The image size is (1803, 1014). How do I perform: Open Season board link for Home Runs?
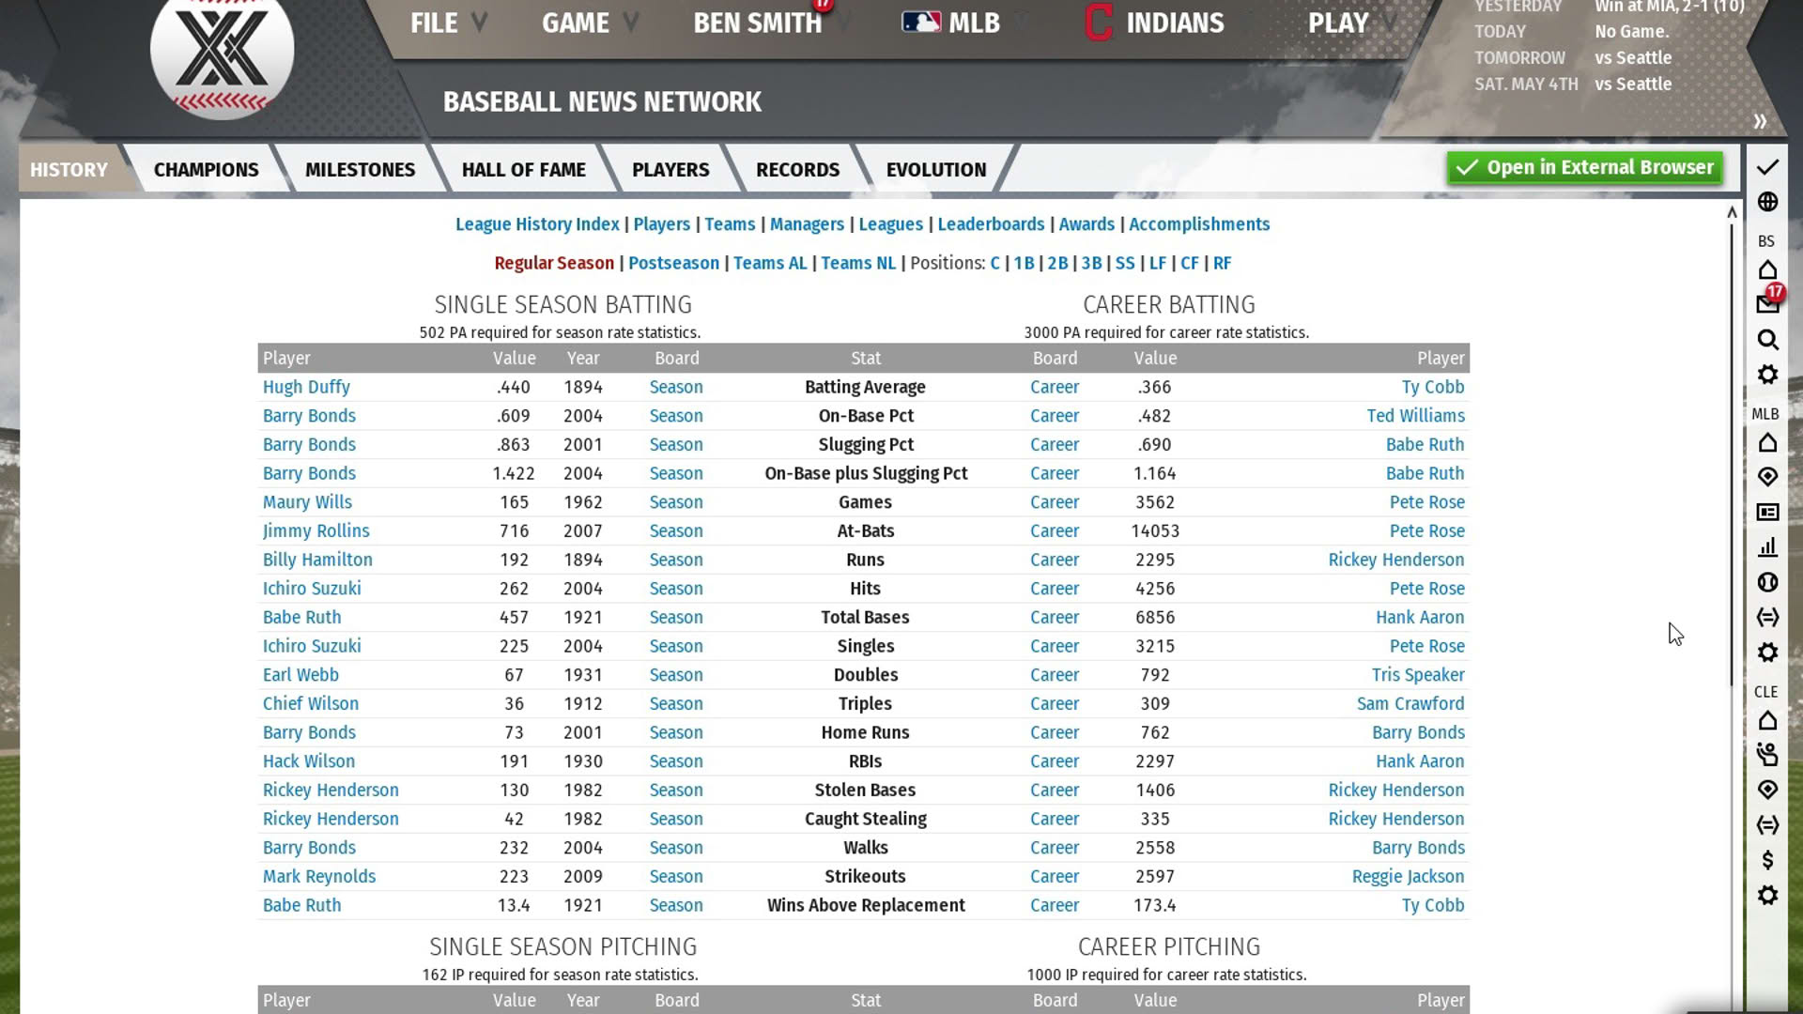pyautogui.click(x=676, y=732)
